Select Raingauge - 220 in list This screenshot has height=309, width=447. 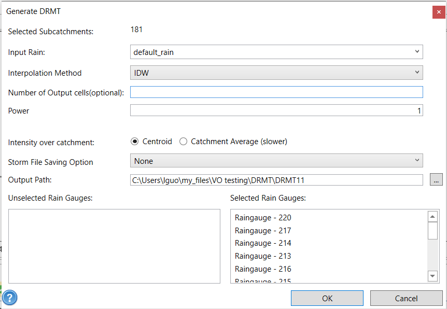pyautogui.click(x=263, y=218)
